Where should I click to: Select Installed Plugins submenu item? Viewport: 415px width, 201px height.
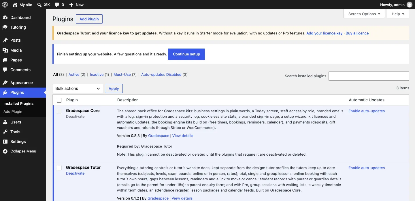(x=18, y=103)
